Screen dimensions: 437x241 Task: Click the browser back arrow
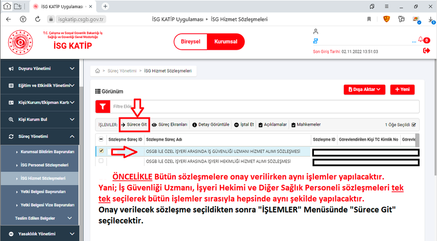pyautogui.click(x=8, y=19)
